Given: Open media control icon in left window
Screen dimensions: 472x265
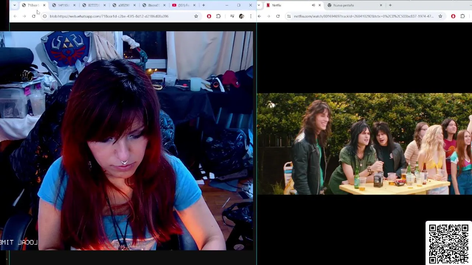Looking at the screenshot, I should 232,16.
